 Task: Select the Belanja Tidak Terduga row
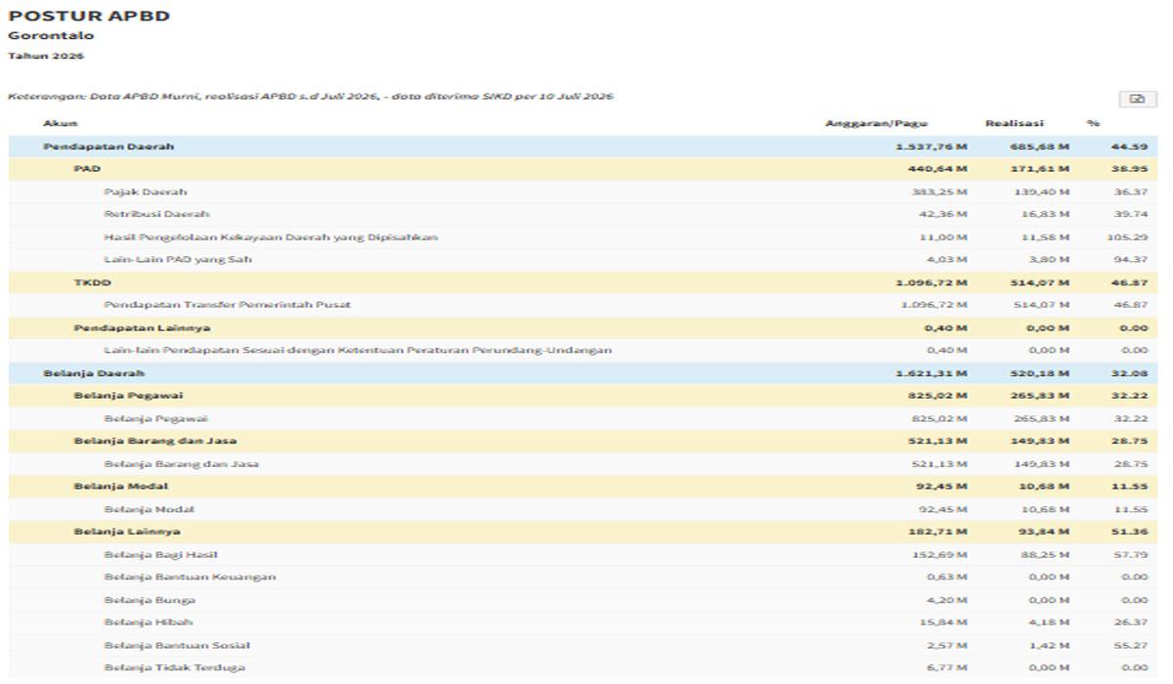[x=583, y=667]
